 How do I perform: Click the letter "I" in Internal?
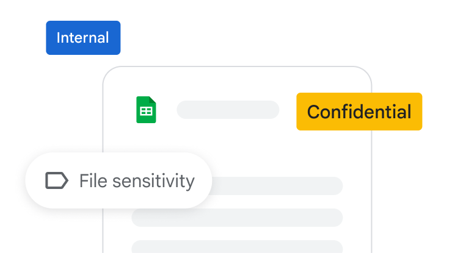59,38
